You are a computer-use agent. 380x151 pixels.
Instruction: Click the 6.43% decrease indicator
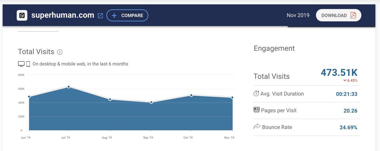point(350,81)
